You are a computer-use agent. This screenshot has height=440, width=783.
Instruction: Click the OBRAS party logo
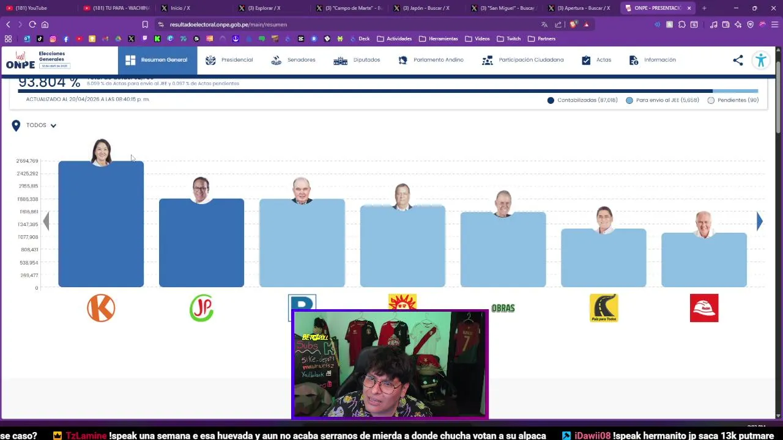[x=503, y=308]
